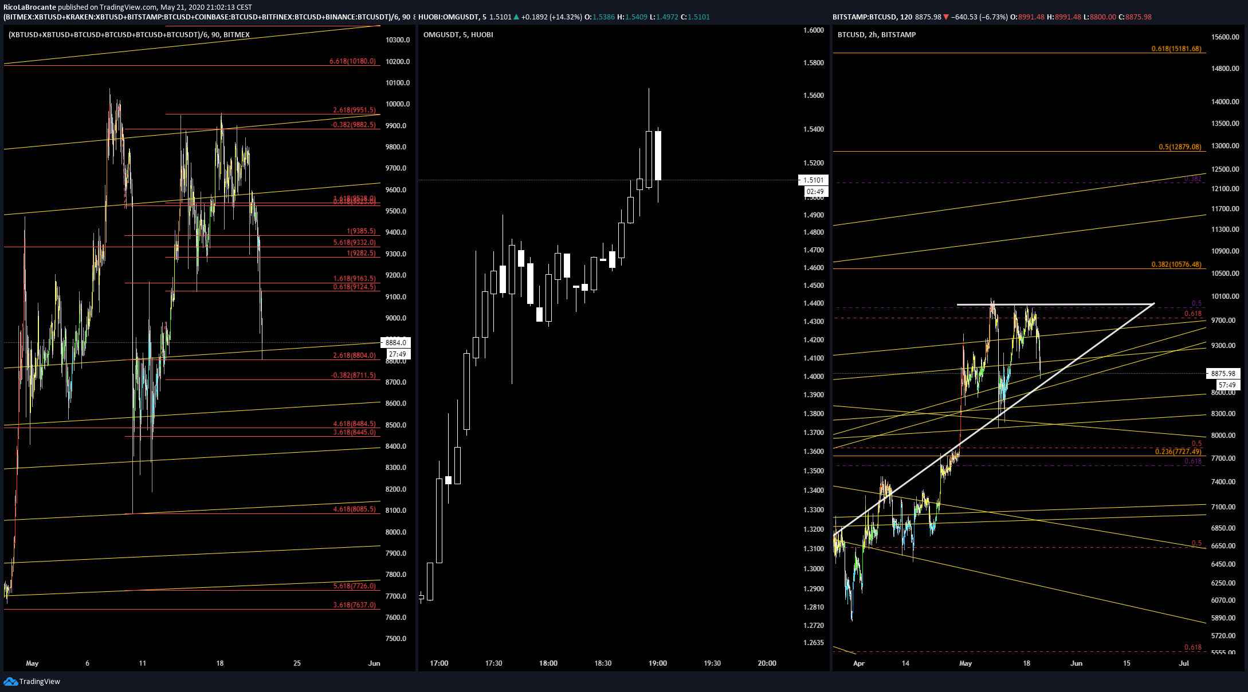The height and width of the screenshot is (692, 1248).
Task: Select the 4.618(8484.5) Fibonacci label
Action: pyautogui.click(x=354, y=424)
